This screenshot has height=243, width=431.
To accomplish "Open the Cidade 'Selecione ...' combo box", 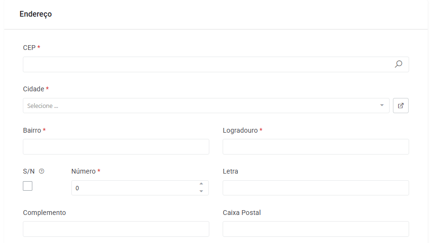I will point(206,106).
